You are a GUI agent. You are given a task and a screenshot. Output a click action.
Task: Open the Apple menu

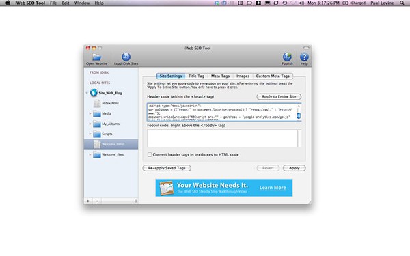8,3
